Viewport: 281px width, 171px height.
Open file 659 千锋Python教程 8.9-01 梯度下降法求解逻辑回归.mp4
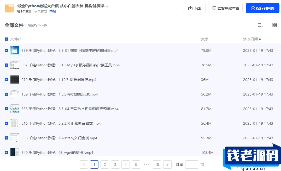pyautogui.click(x=70, y=50)
